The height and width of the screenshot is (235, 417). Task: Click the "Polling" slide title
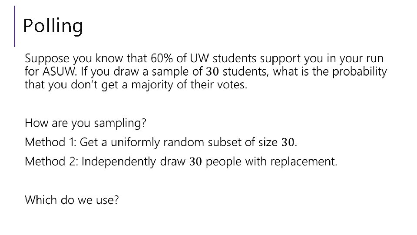pyautogui.click(x=53, y=26)
